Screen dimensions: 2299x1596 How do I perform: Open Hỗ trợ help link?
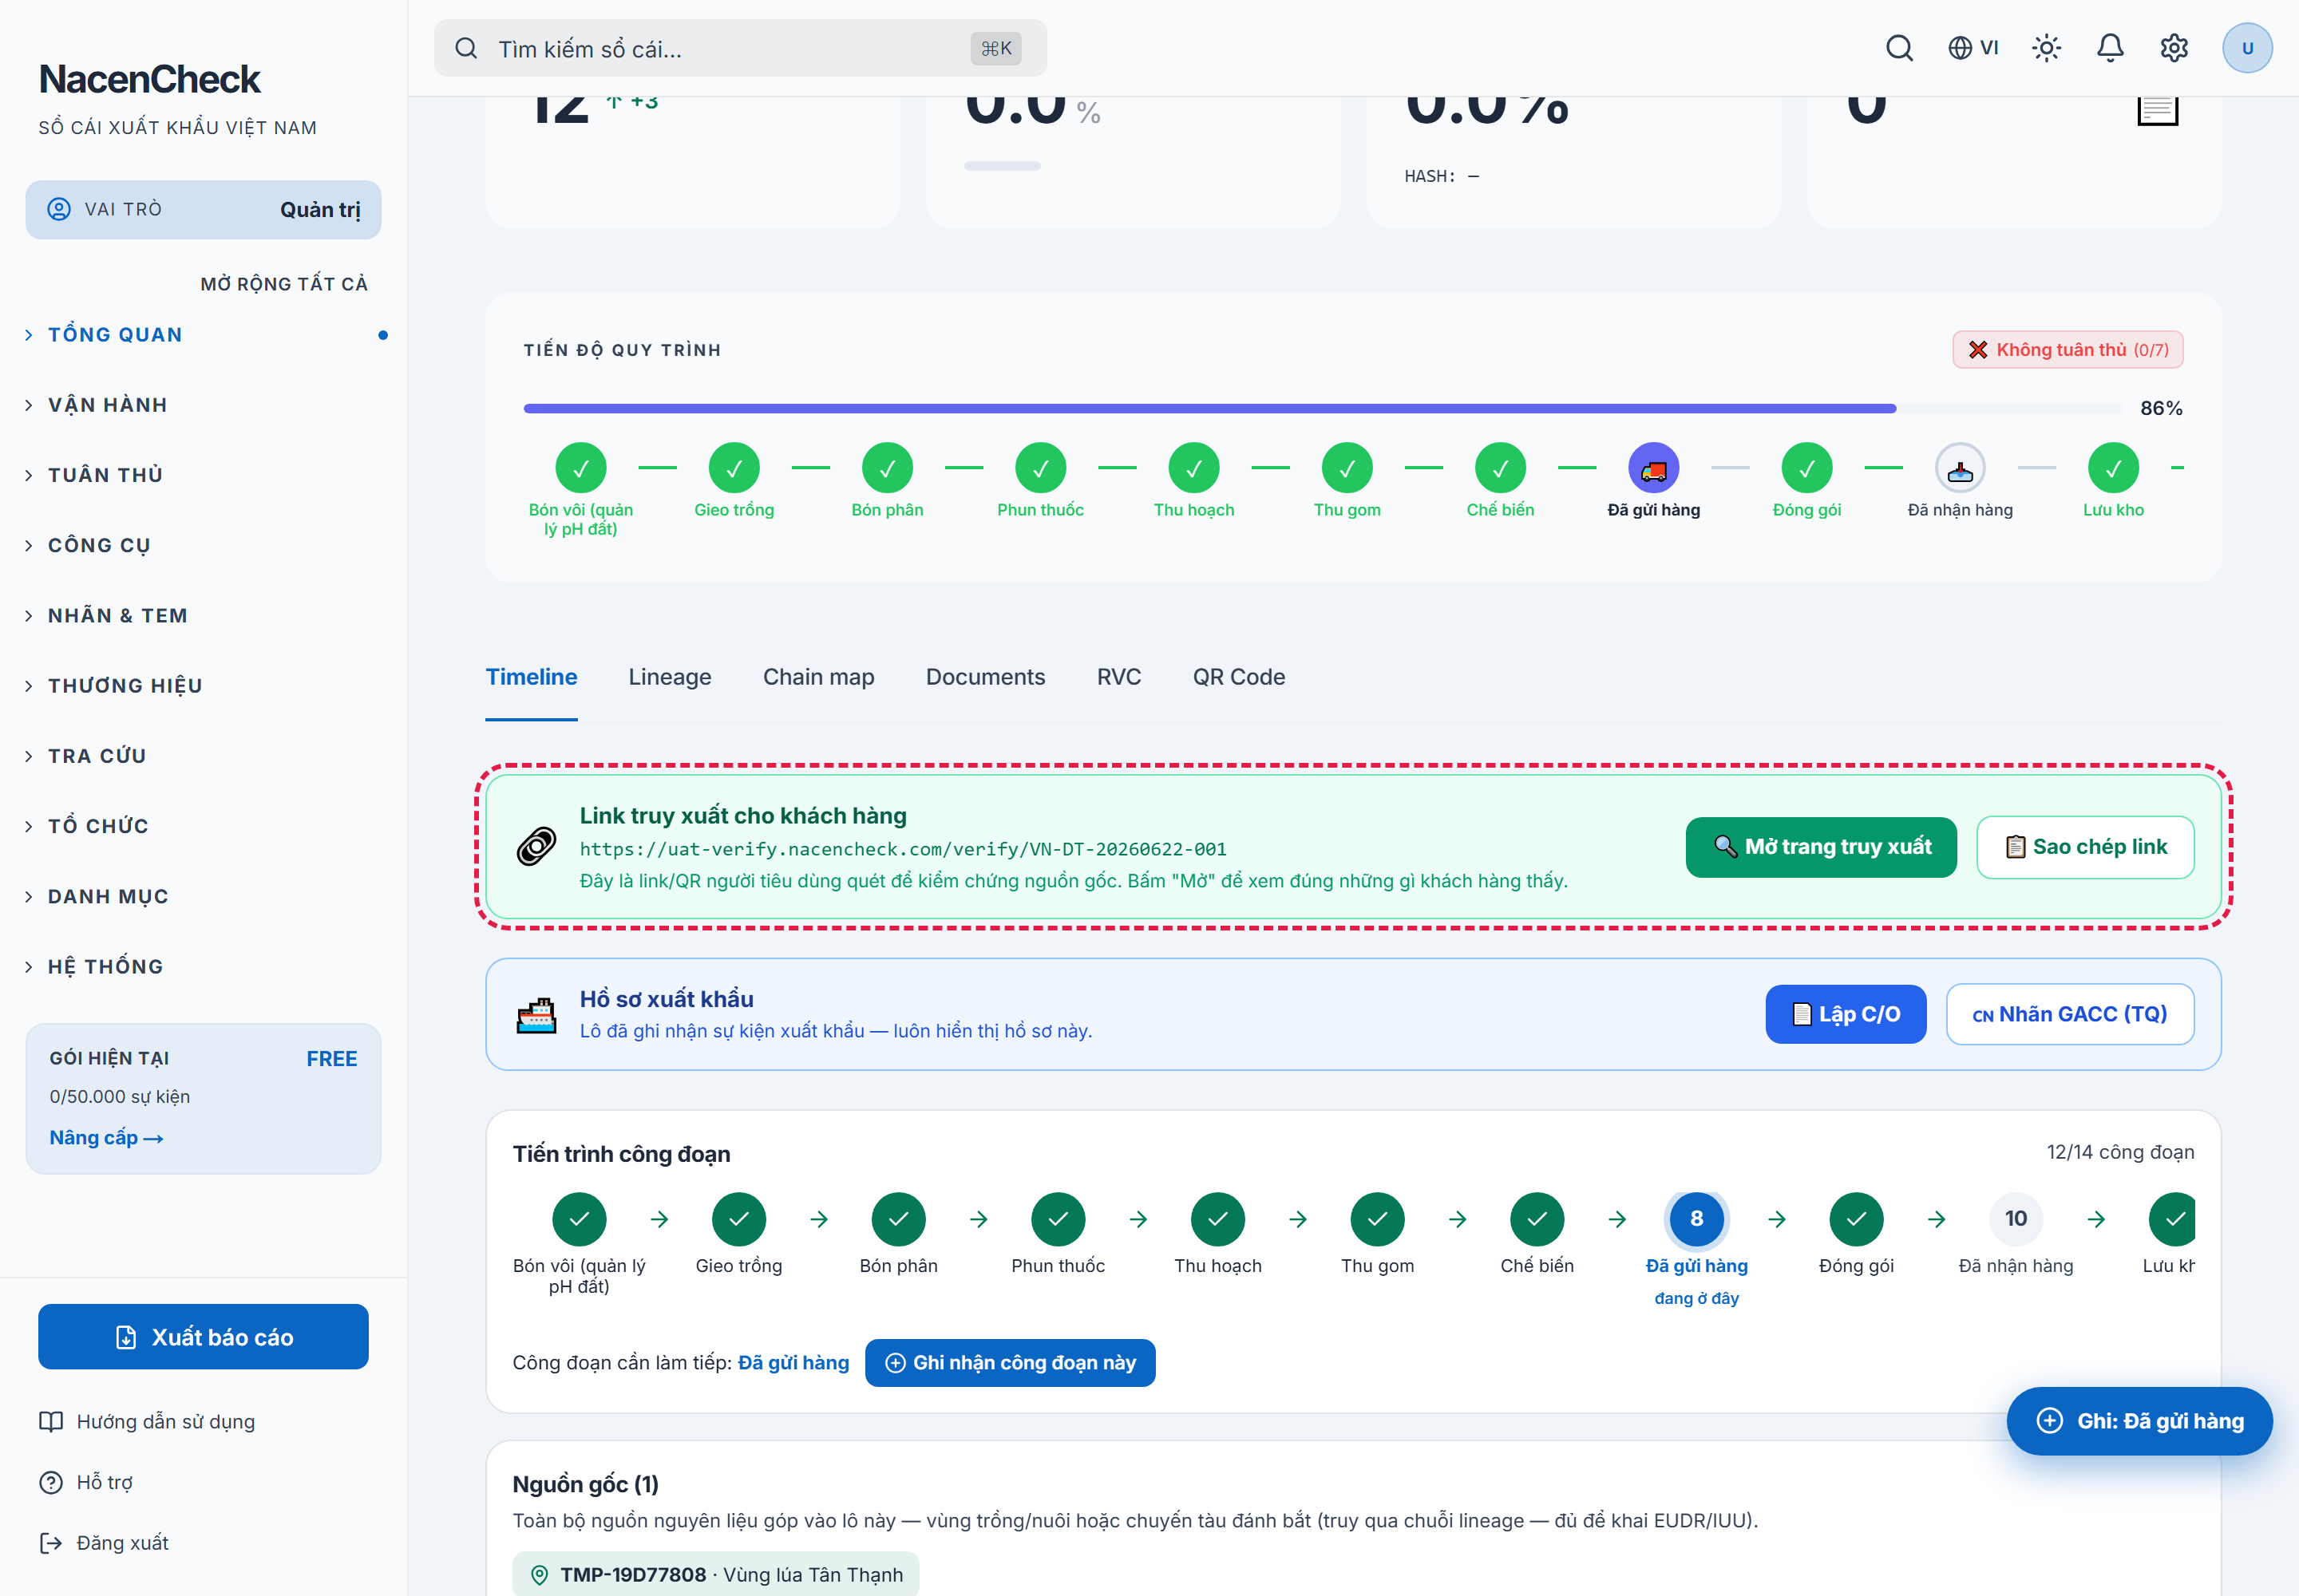[x=86, y=1482]
